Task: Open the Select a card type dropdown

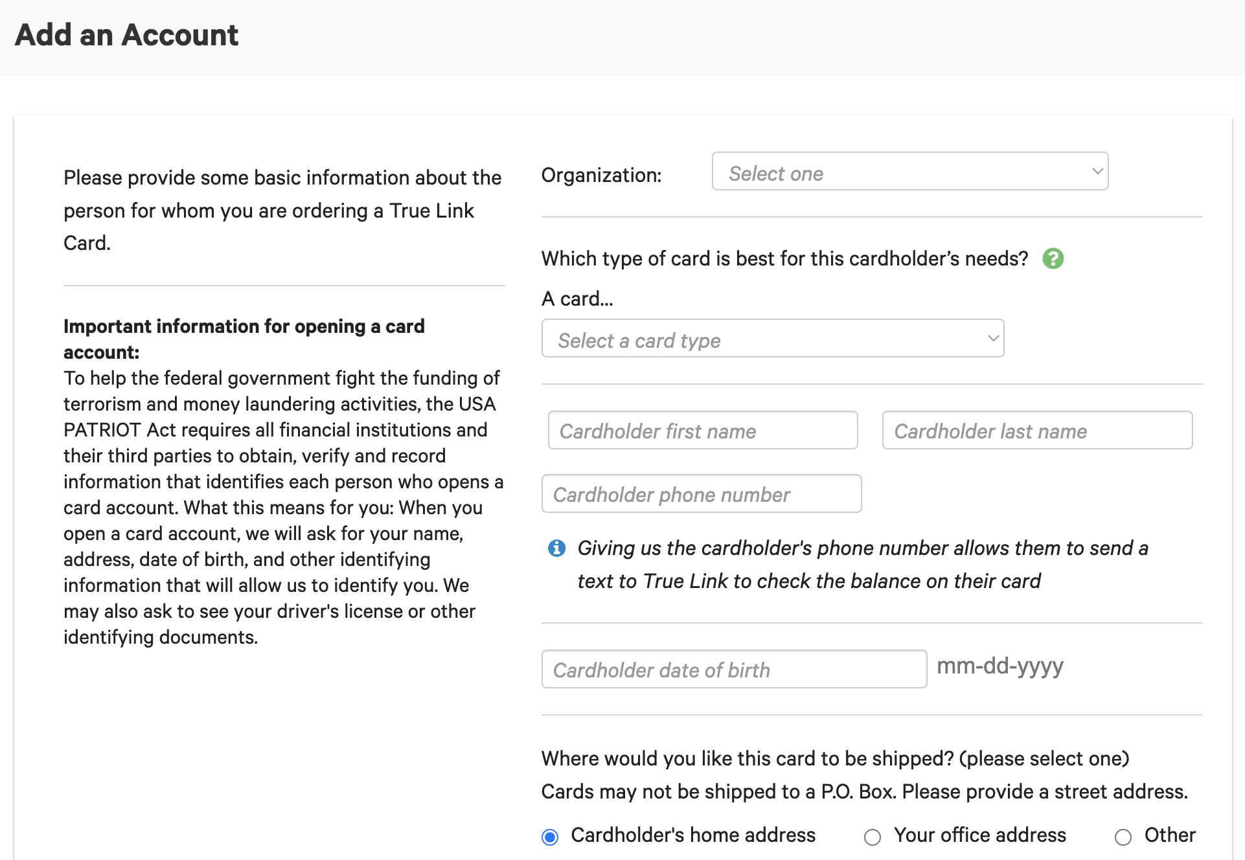Action: [x=772, y=338]
